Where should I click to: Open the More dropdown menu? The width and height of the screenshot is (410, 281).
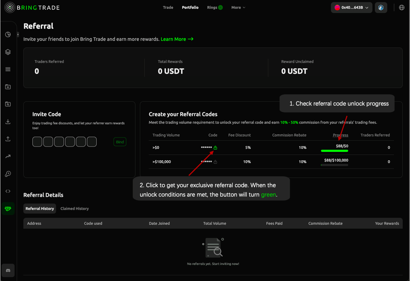(x=238, y=7)
